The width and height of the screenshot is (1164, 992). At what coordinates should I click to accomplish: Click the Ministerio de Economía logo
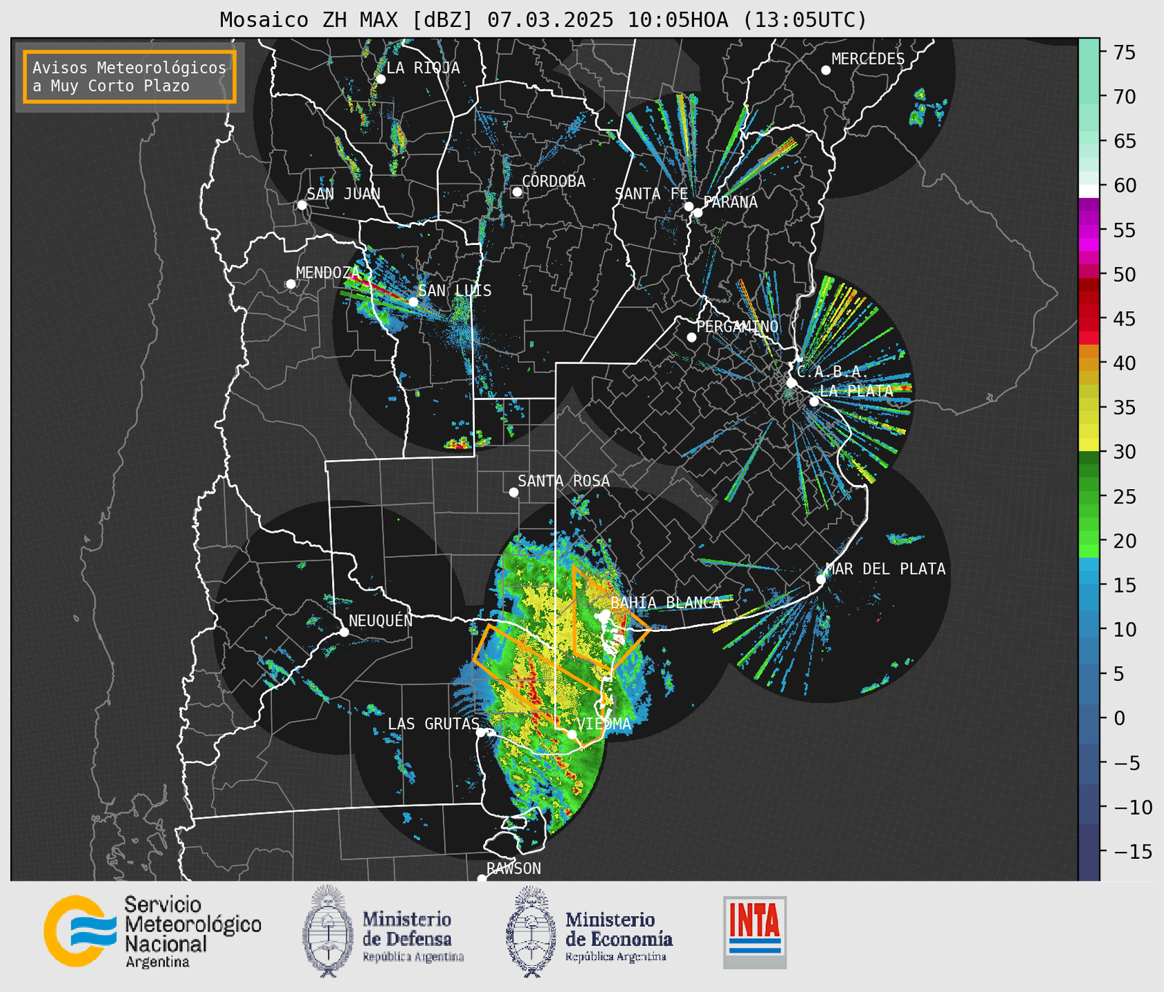tap(590, 931)
